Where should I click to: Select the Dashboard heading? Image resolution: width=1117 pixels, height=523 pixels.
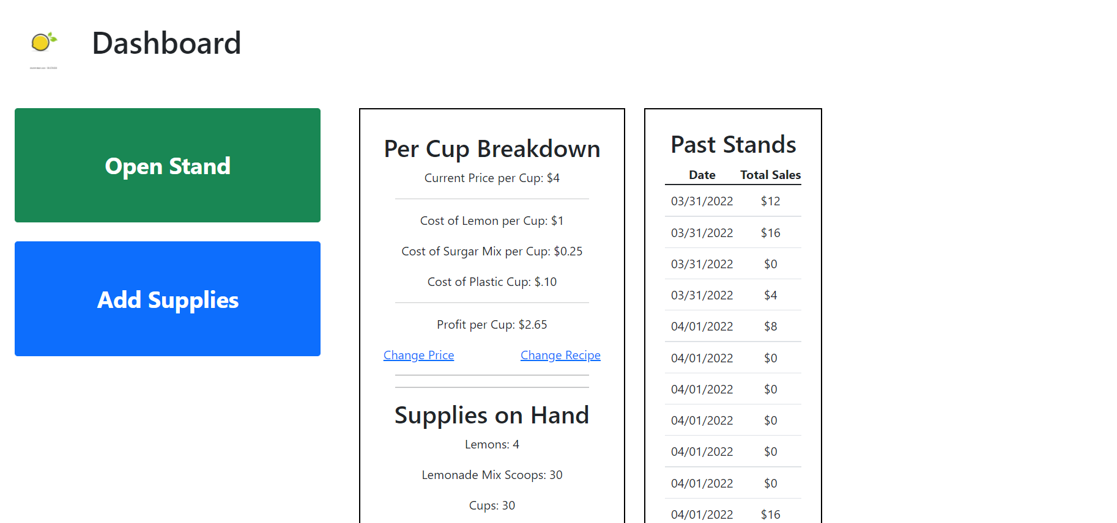[166, 43]
